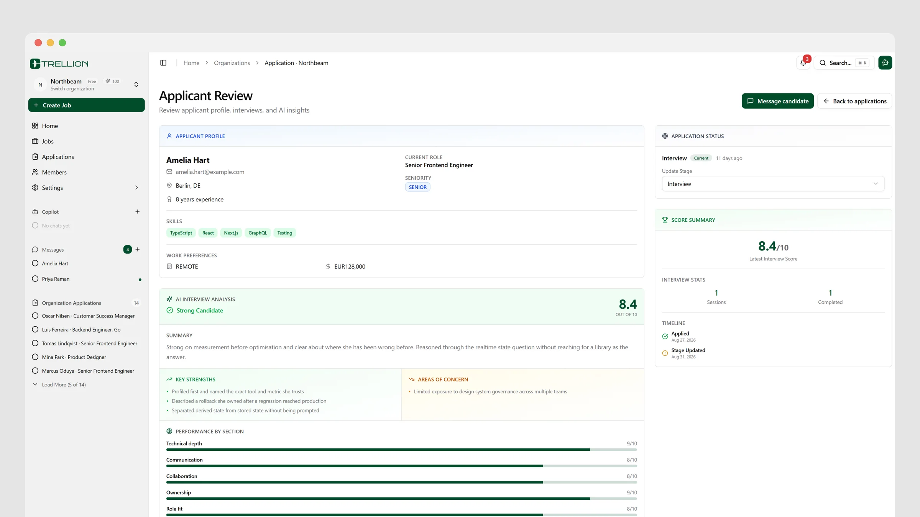Click the SENIOR seniority badge
The image size is (920, 517).
417,187
